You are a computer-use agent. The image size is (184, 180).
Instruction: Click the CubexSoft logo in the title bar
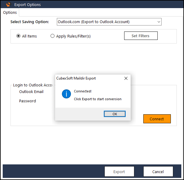pos(8,4)
